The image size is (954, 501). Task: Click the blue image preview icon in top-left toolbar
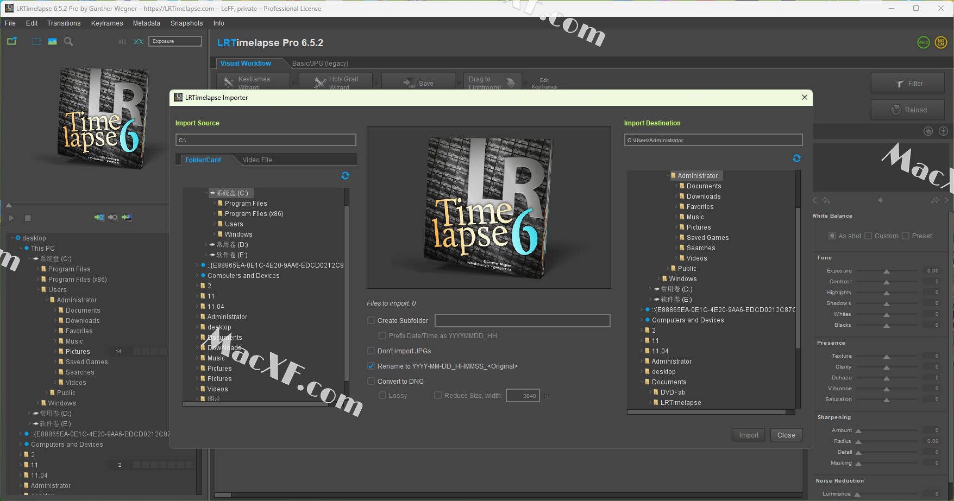click(52, 41)
